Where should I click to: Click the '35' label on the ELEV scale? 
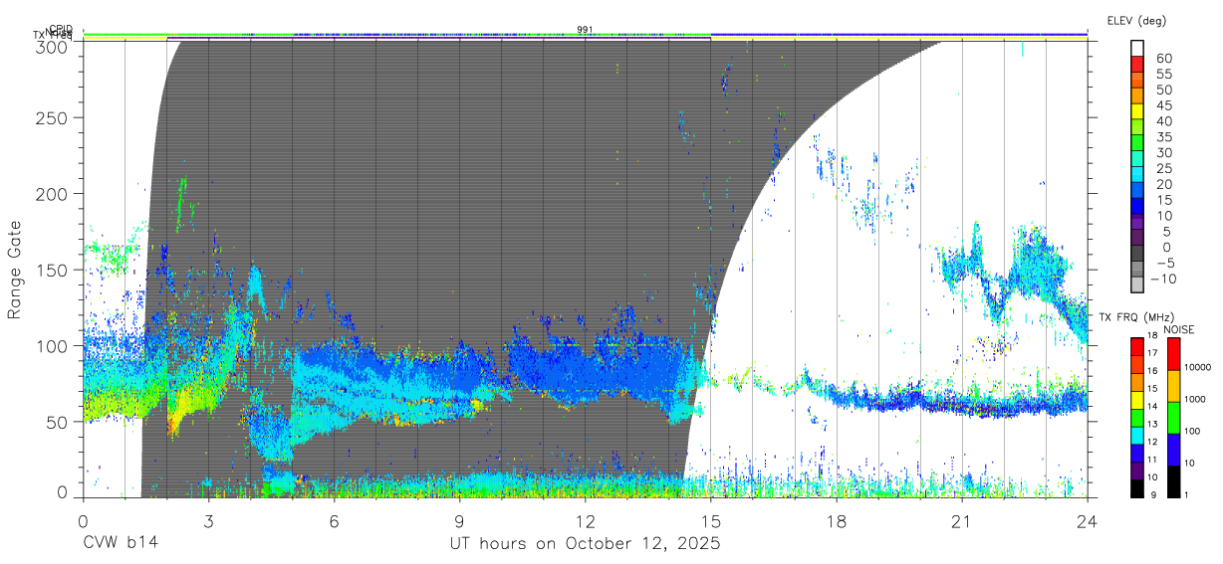(x=1163, y=137)
